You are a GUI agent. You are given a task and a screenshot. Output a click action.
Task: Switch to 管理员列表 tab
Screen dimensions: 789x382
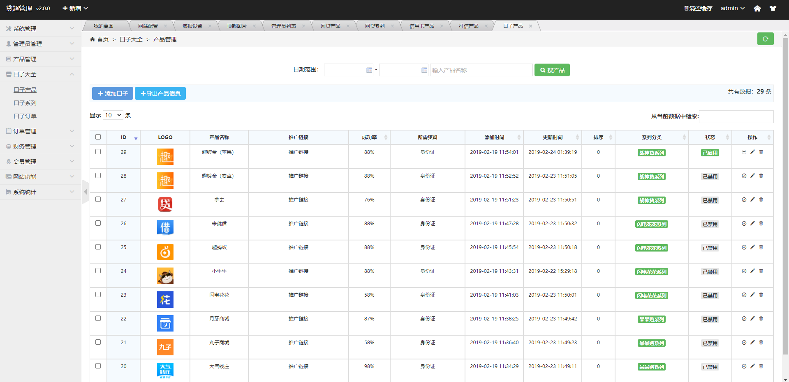pos(284,26)
